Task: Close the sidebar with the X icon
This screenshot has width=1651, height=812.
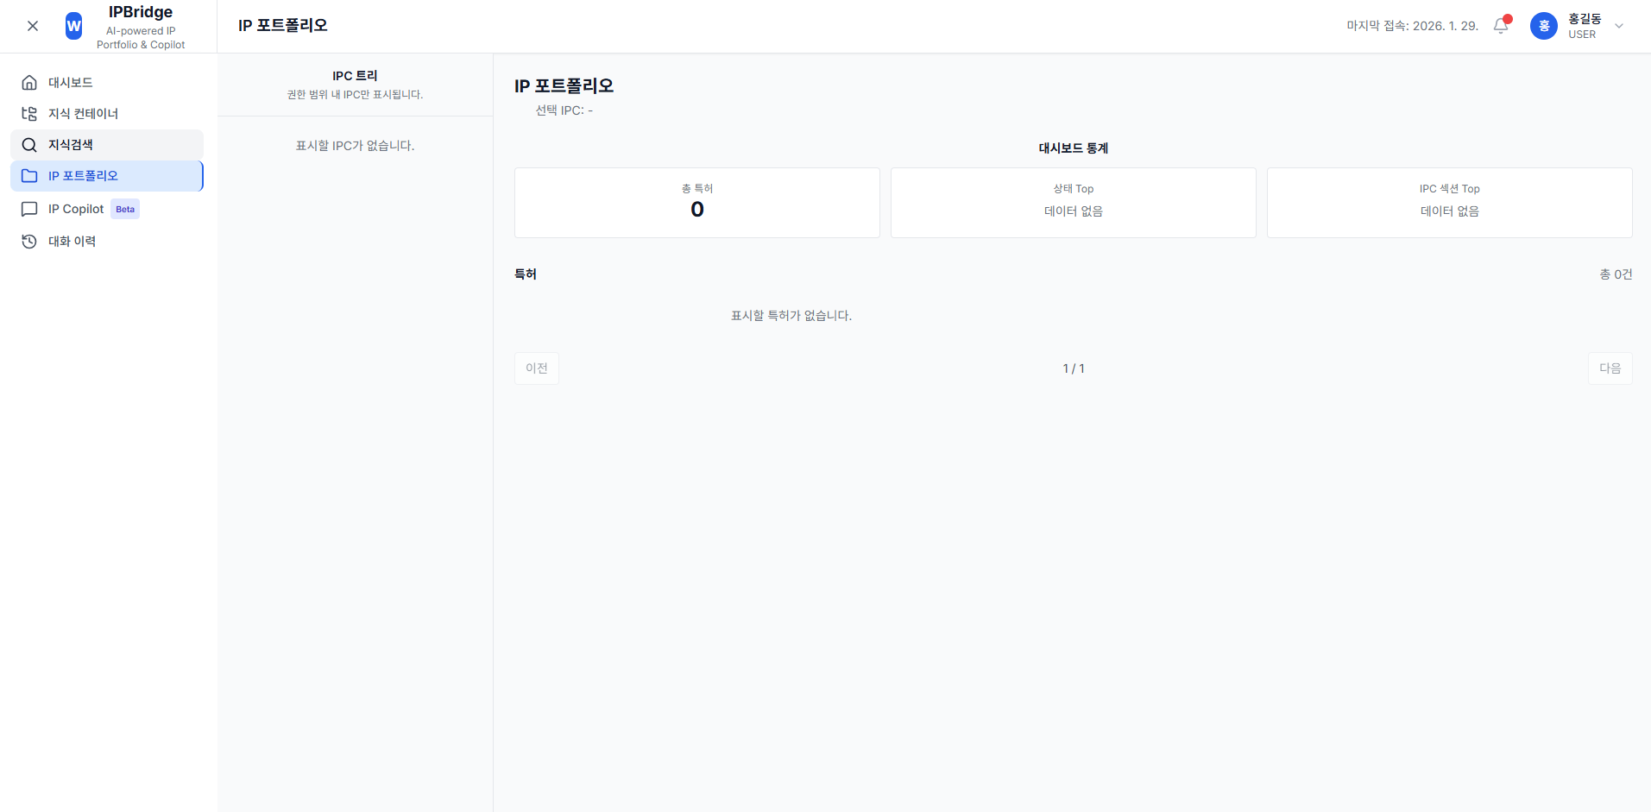Action: [33, 26]
